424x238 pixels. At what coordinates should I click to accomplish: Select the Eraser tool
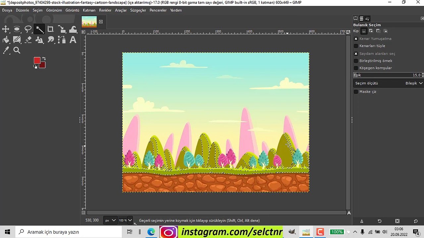(28, 40)
